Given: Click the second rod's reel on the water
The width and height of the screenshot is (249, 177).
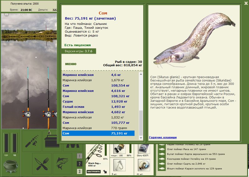Looking at the screenshot, I should coord(47,114).
